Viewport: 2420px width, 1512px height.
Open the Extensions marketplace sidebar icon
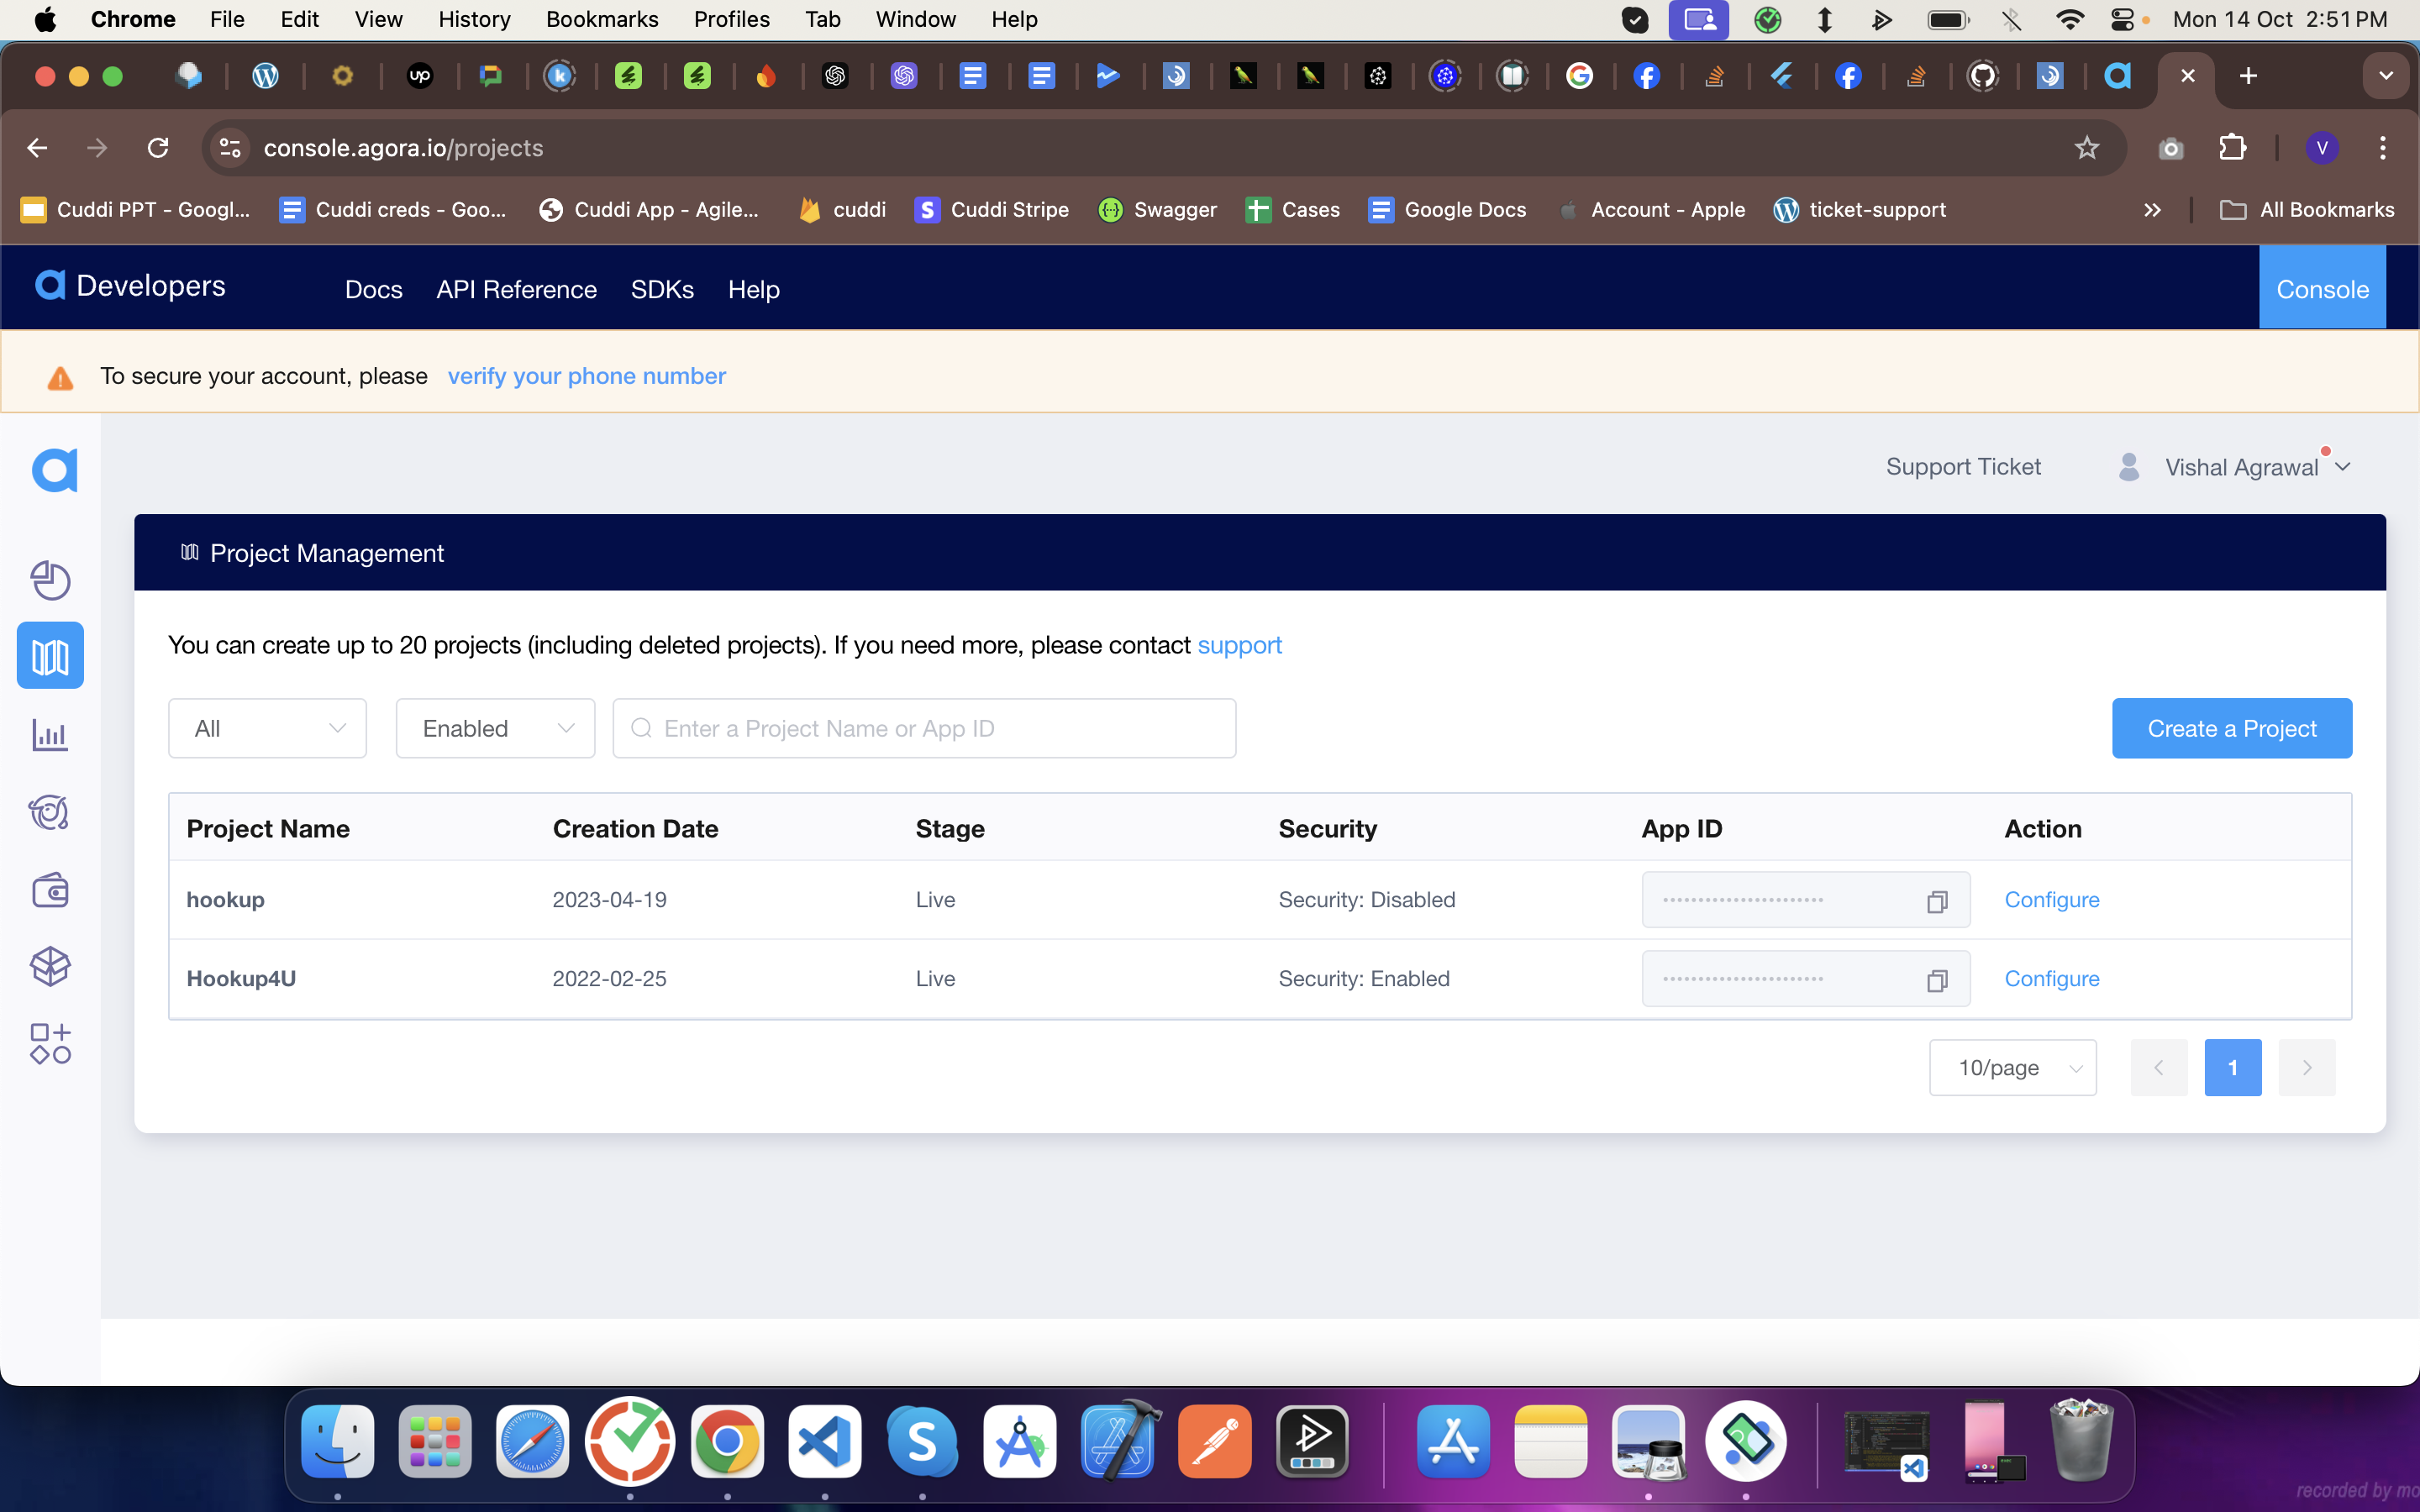50,1043
